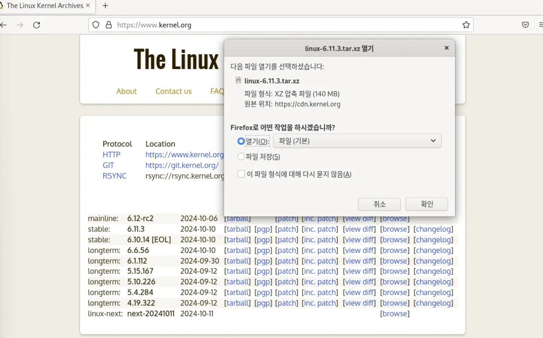Download the tarball for stable 6.11.3

[x=238, y=229]
